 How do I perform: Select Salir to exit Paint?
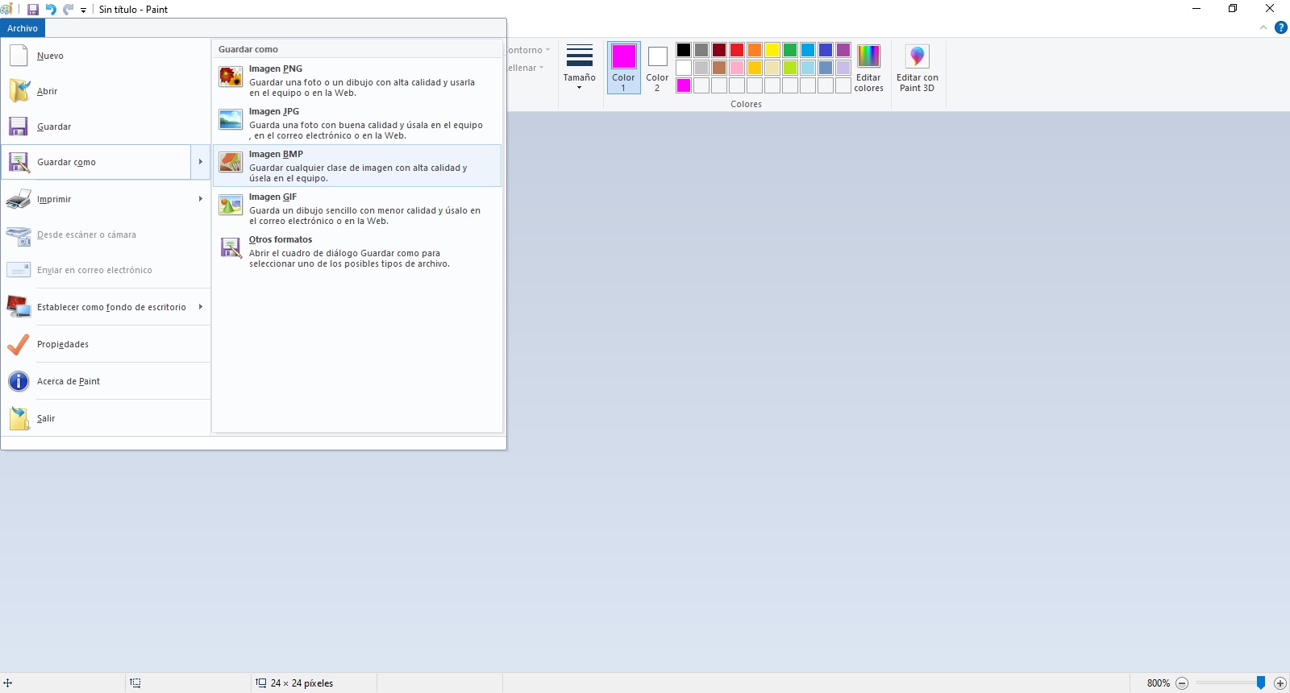coord(106,418)
